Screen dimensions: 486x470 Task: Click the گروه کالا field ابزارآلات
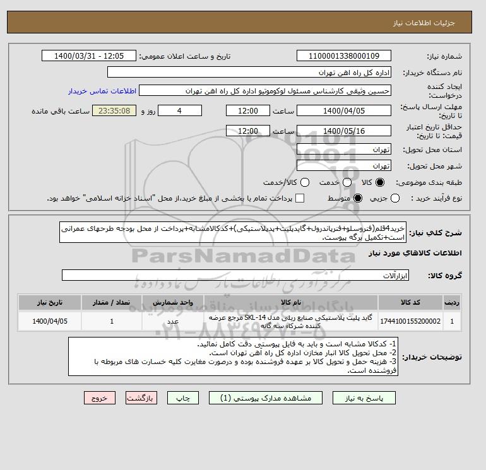point(235,275)
